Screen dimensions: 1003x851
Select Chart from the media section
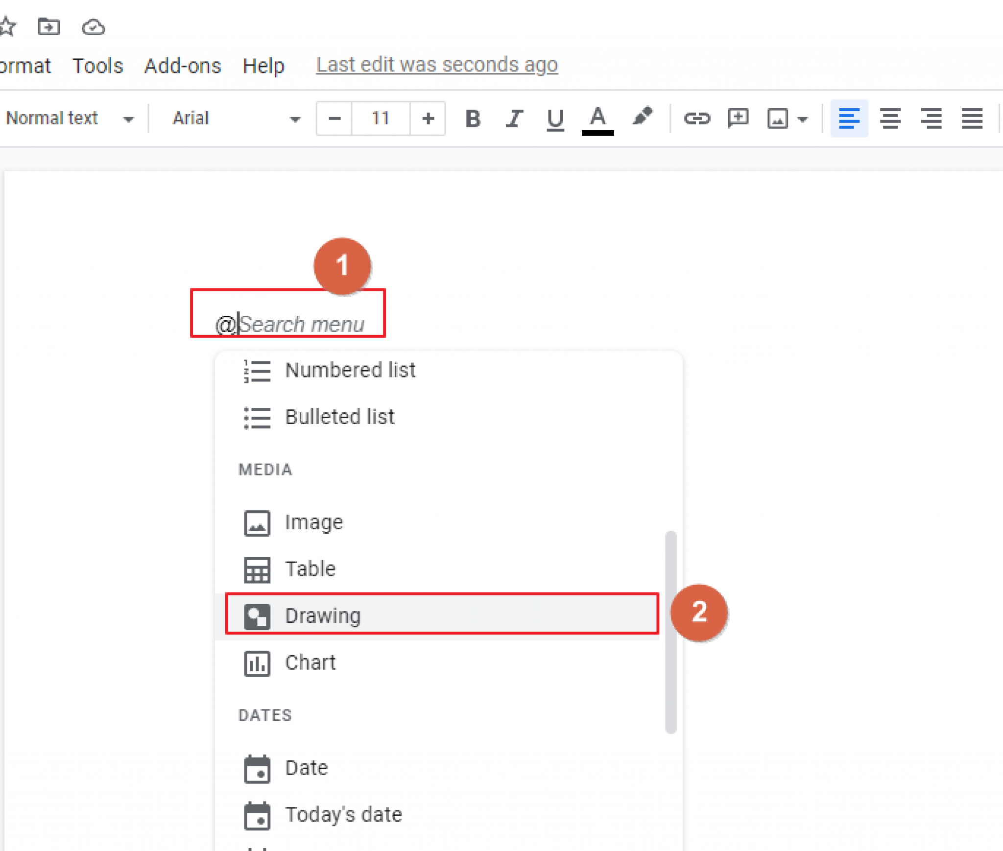click(308, 662)
